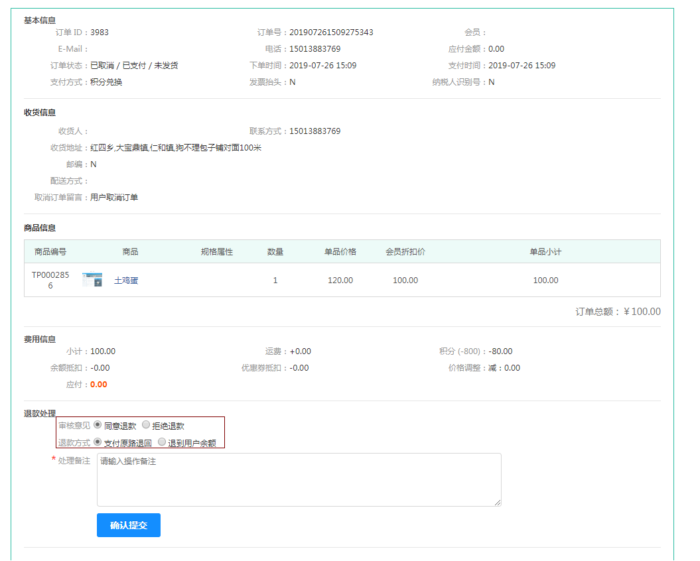This screenshot has width=700, height=561.
Task: Click the 处理备注 remark text area
Action: [299, 479]
